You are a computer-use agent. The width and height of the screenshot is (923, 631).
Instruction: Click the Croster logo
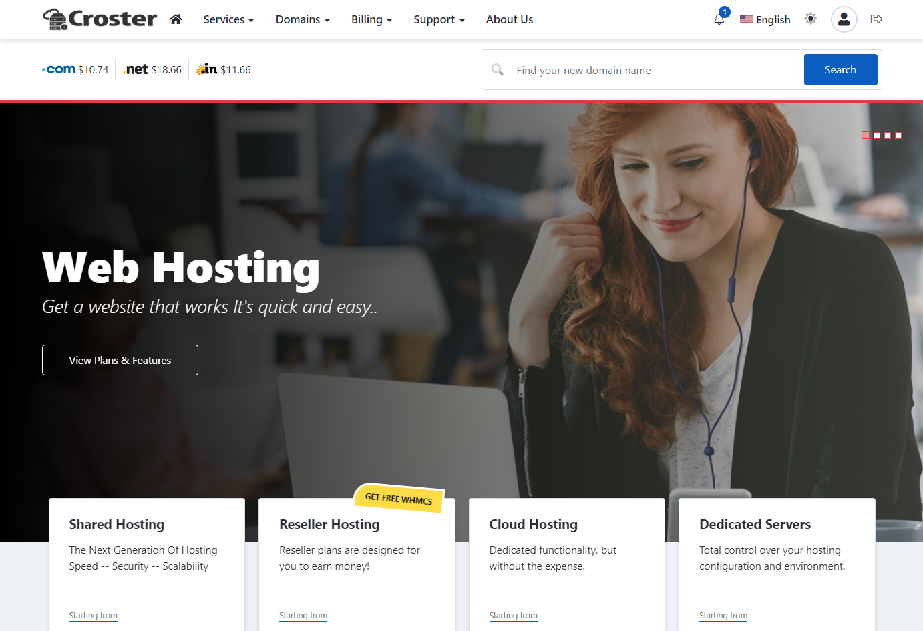point(100,19)
